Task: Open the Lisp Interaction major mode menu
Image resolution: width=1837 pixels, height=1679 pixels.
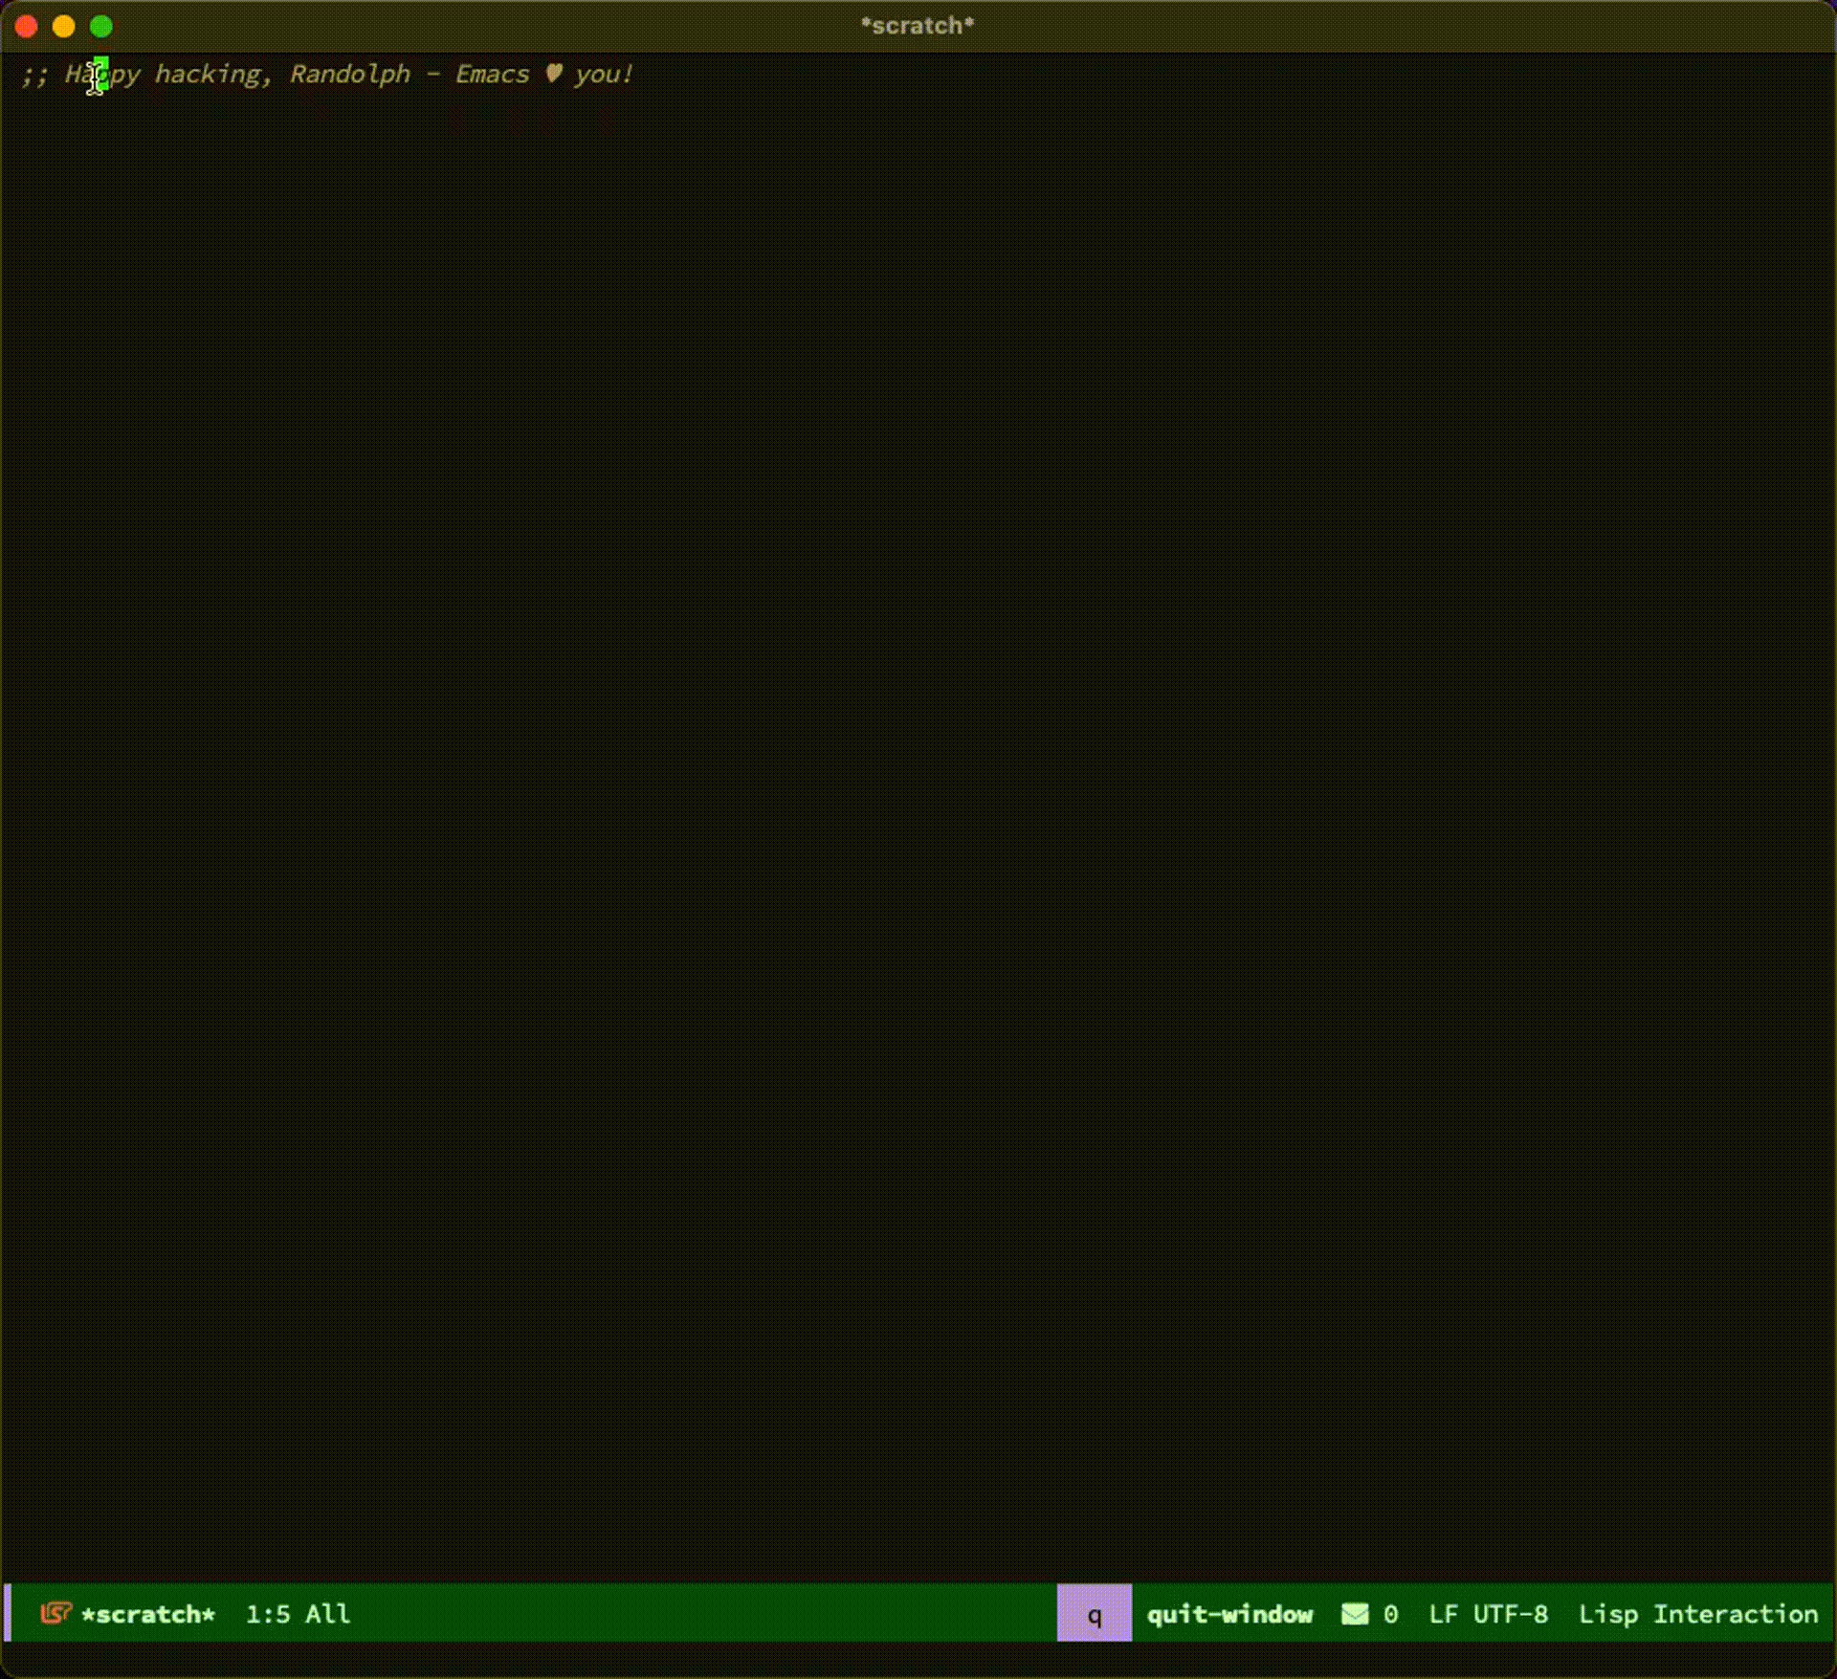Action: 1698,1614
